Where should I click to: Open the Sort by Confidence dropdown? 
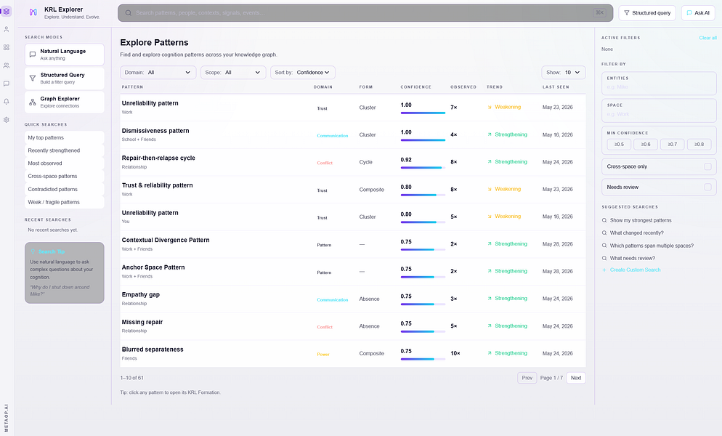click(302, 73)
